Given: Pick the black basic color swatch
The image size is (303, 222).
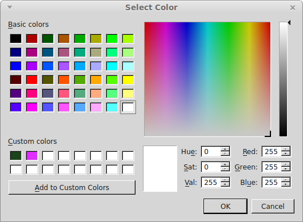Looking at the screenshot, I should click(x=16, y=39).
